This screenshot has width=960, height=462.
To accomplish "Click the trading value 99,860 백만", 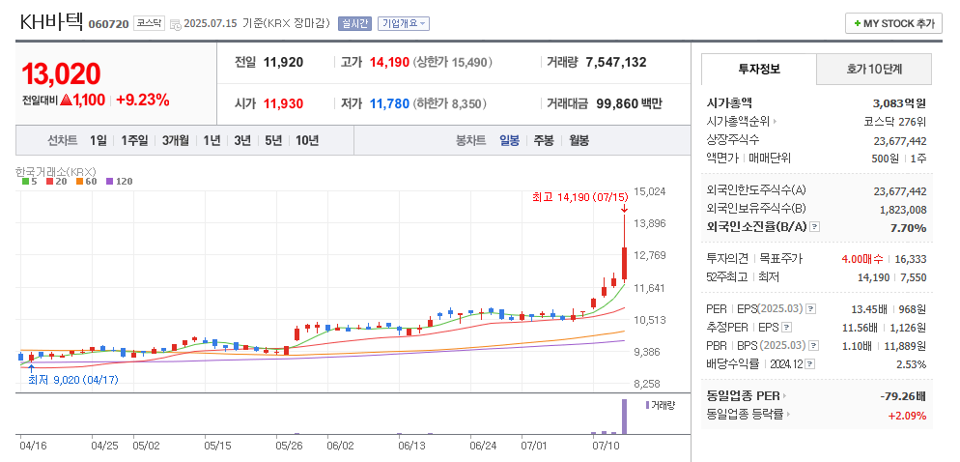I will [630, 103].
